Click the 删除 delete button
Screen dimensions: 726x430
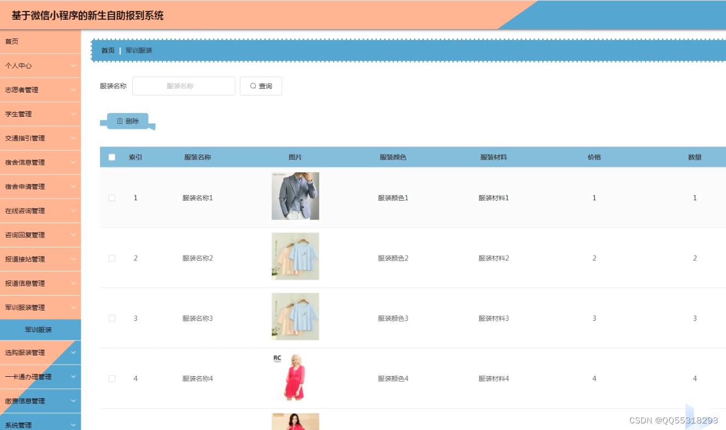[x=128, y=121]
